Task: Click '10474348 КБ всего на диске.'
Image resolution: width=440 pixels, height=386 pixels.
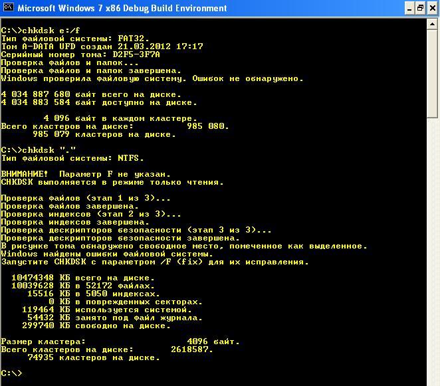Action: (83, 278)
